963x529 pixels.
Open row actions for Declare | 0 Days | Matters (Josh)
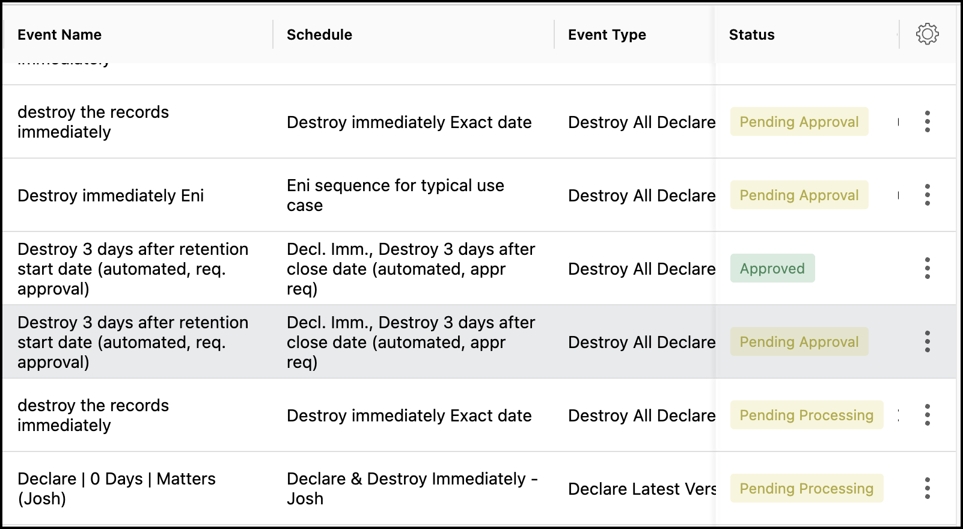coord(927,488)
